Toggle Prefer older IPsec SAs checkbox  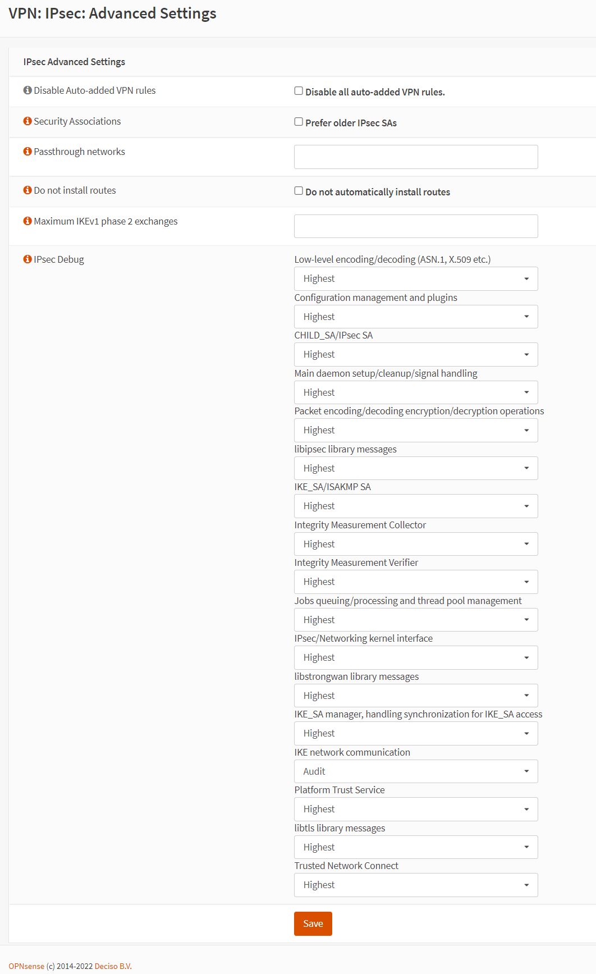pyautogui.click(x=299, y=122)
